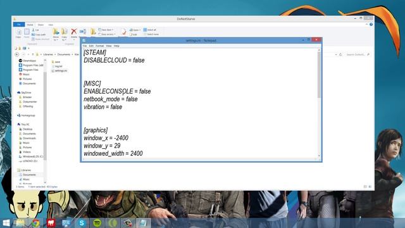Open the Easy access dropdown
Viewport: 405px width, 228px height.
tap(107, 34)
